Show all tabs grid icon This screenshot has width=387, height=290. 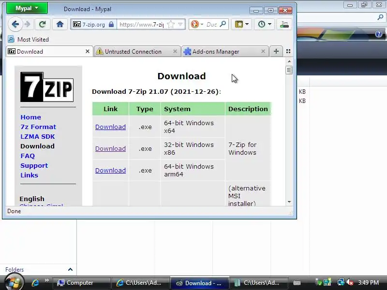pyautogui.click(x=288, y=51)
